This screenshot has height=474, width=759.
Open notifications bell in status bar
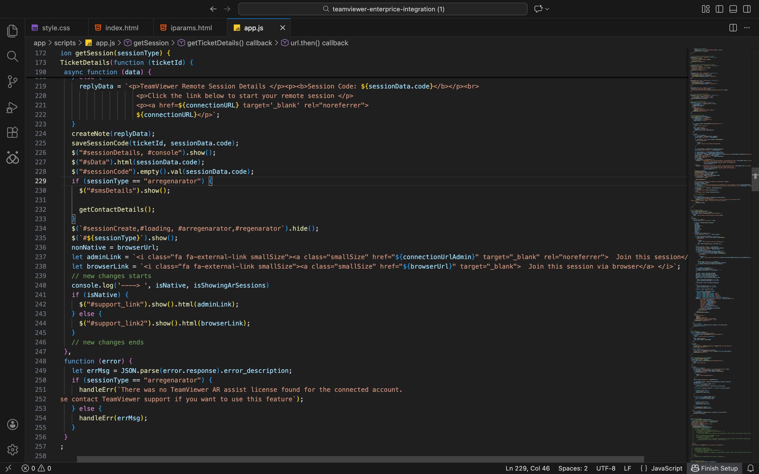click(750, 468)
